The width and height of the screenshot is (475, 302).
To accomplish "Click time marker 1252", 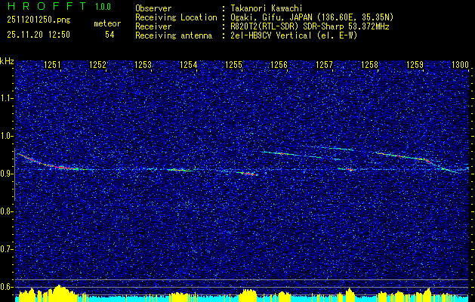I will click(x=98, y=65).
